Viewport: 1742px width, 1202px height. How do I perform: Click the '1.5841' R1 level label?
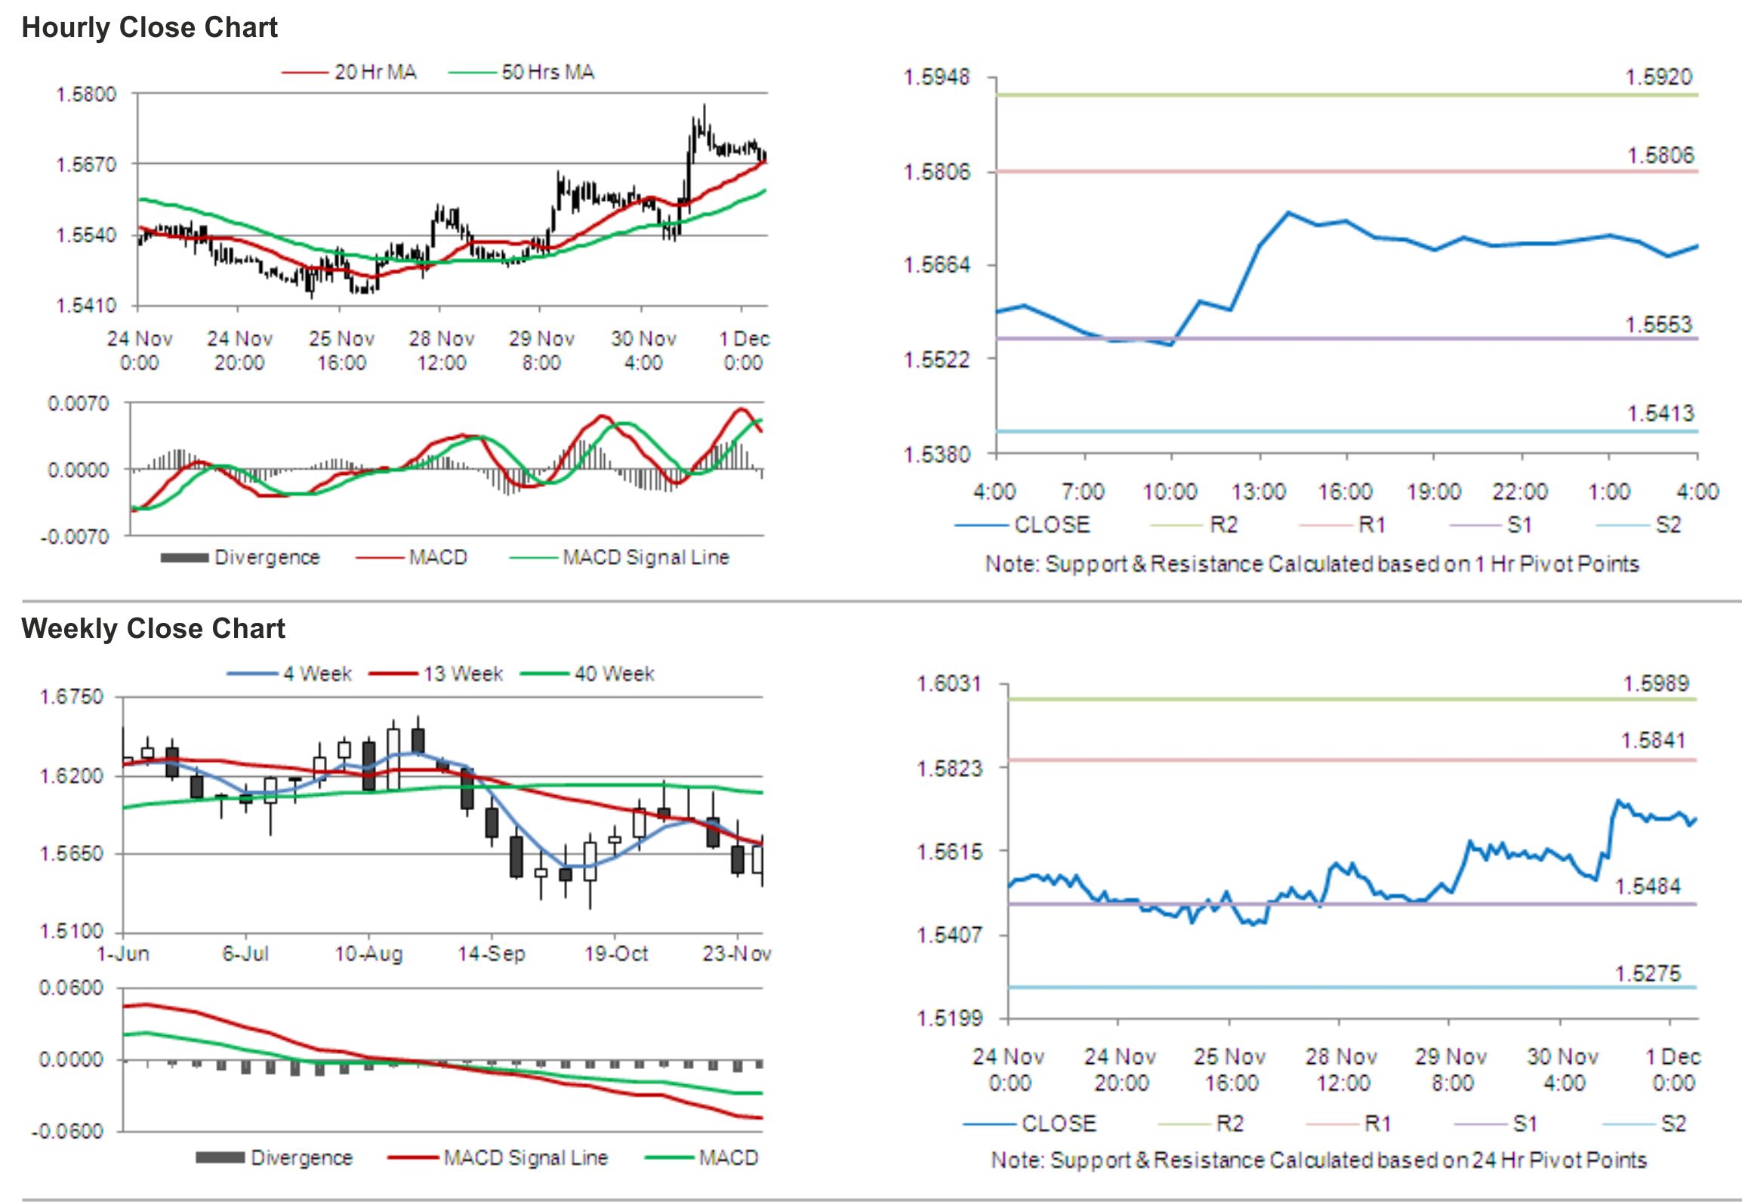[x=1654, y=741]
